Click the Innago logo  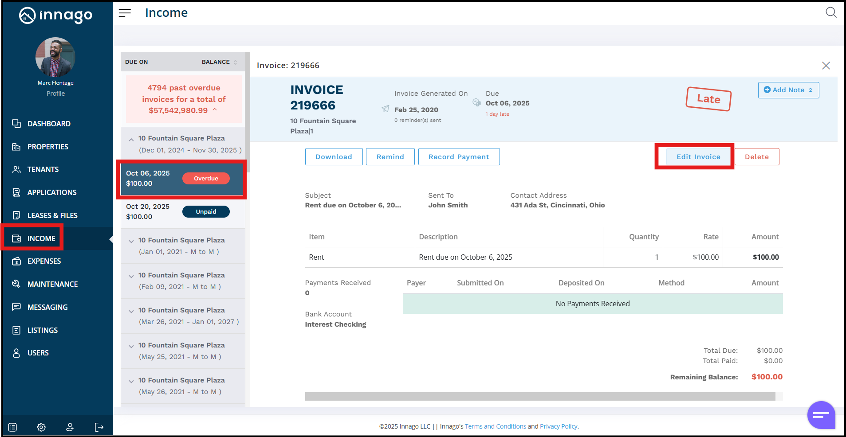[56, 16]
